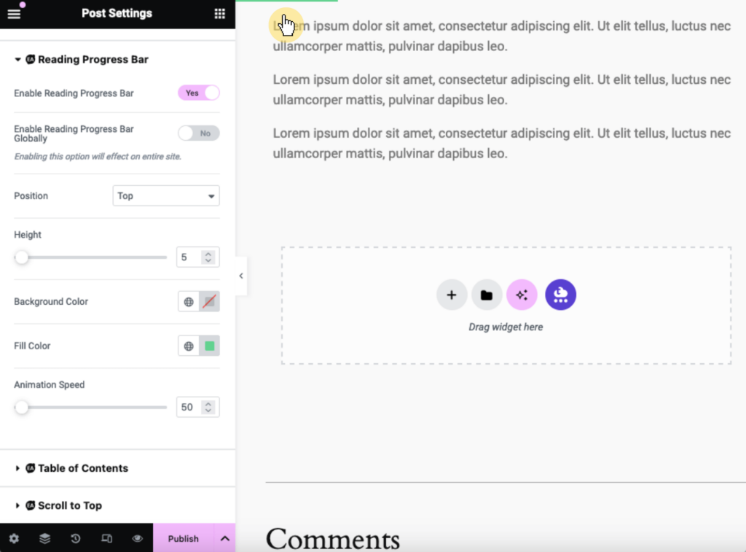This screenshot has height=552, width=746.
Task: Click the Comments heading
Action: (332, 540)
